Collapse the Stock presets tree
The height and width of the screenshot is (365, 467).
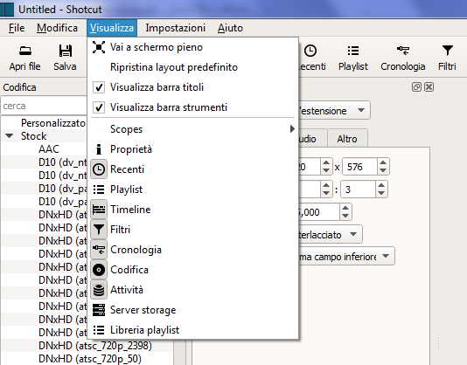(x=10, y=136)
